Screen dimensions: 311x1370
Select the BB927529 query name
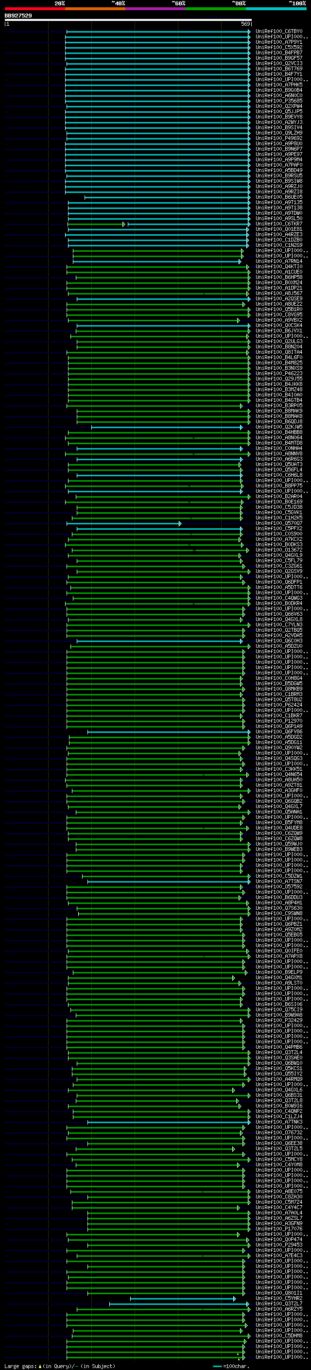coord(18,16)
